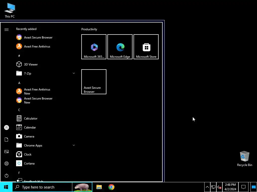Click the A letter header
Viewport: 257px width, 192px height.
point(19,83)
